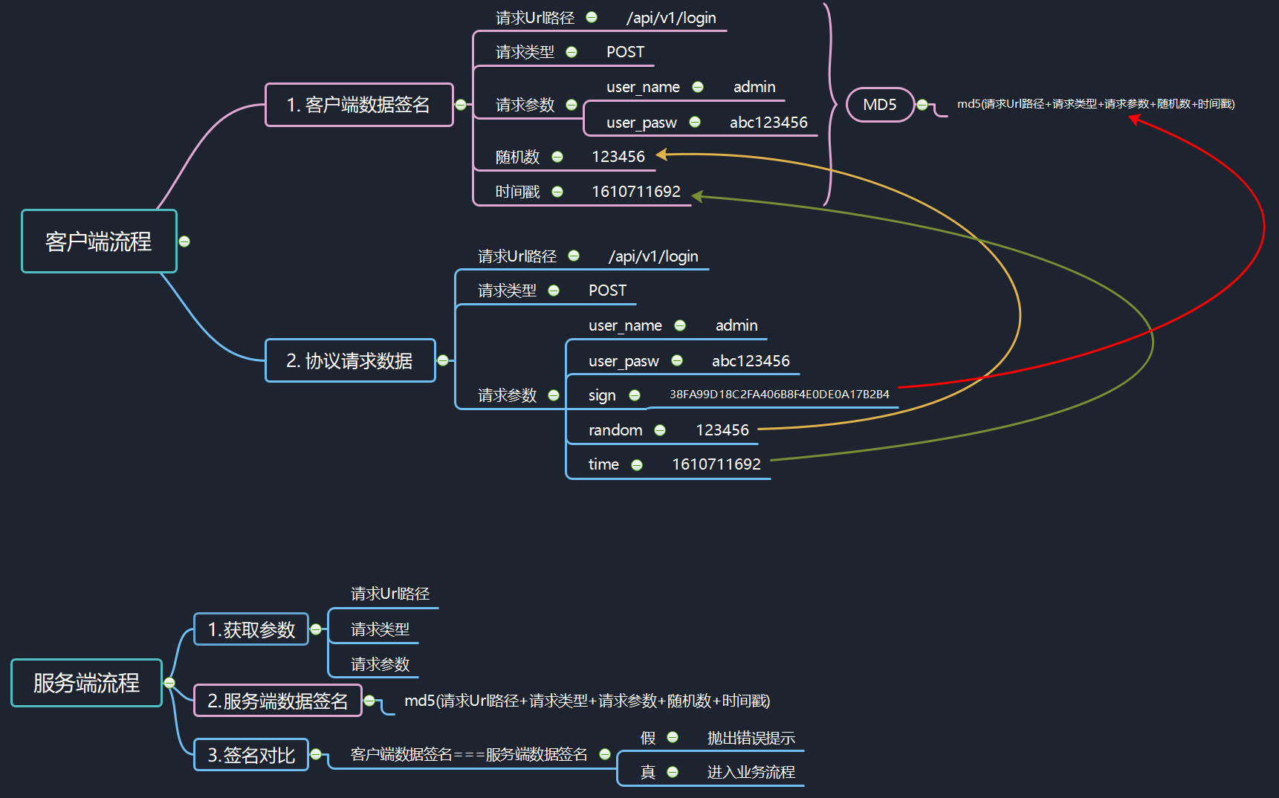1279x798 pixels.
Task: Click the 抛出错误提示 leaf node
Action: (751, 738)
